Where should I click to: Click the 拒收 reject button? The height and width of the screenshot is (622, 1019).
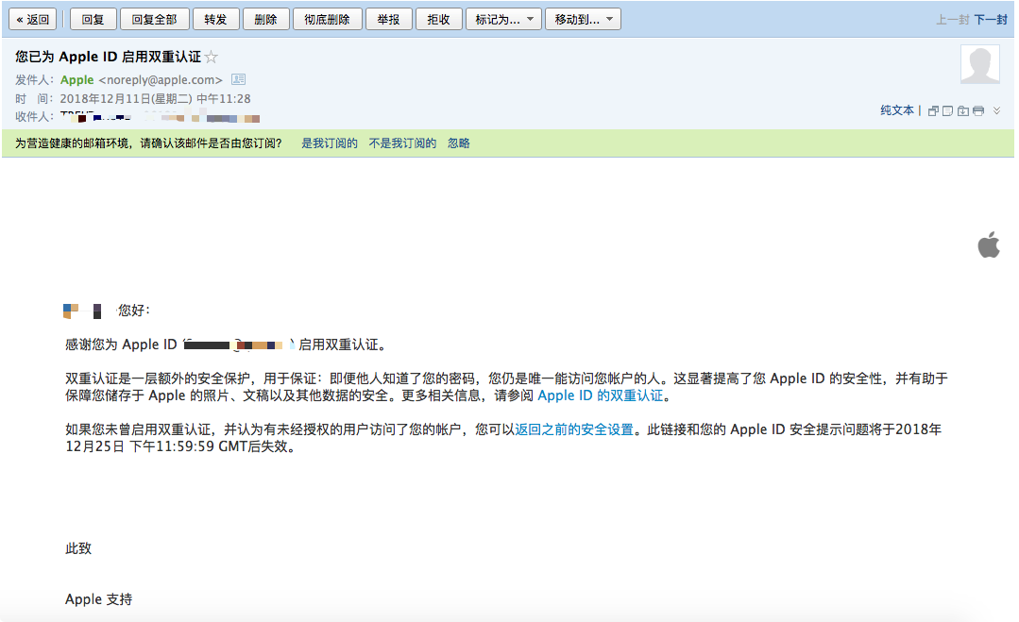(x=438, y=20)
